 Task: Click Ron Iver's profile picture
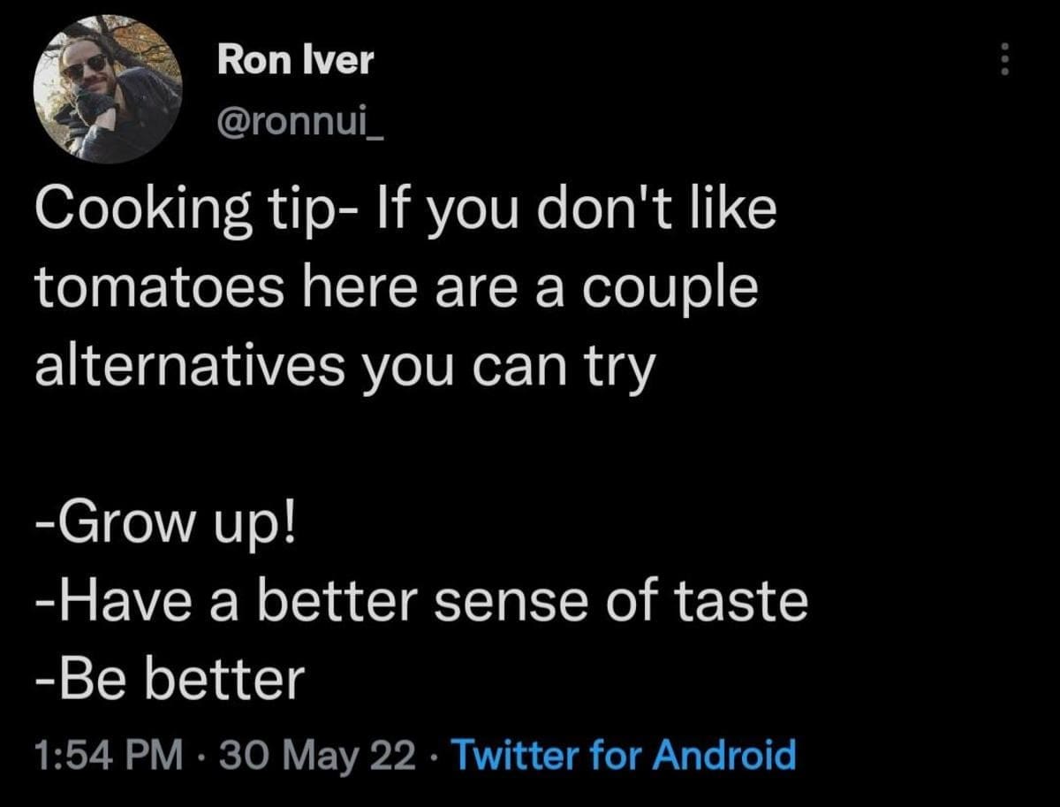point(108,89)
